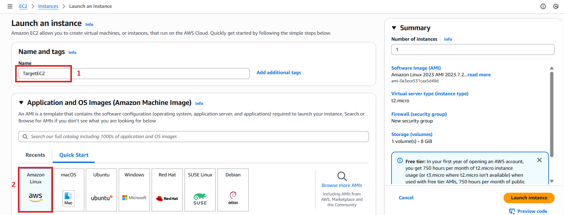The height and width of the screenshot is (215, 564).
Task: Select the Amazon Linux AMI tile
Action: coord(36,190)
